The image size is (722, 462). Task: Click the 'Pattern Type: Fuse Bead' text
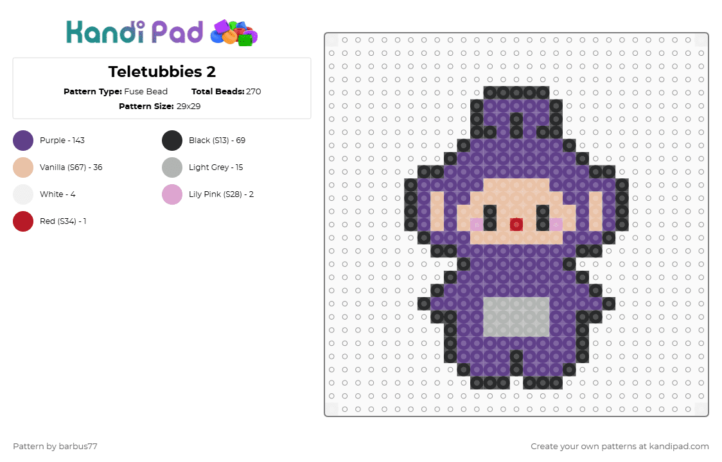pos(116,92)
